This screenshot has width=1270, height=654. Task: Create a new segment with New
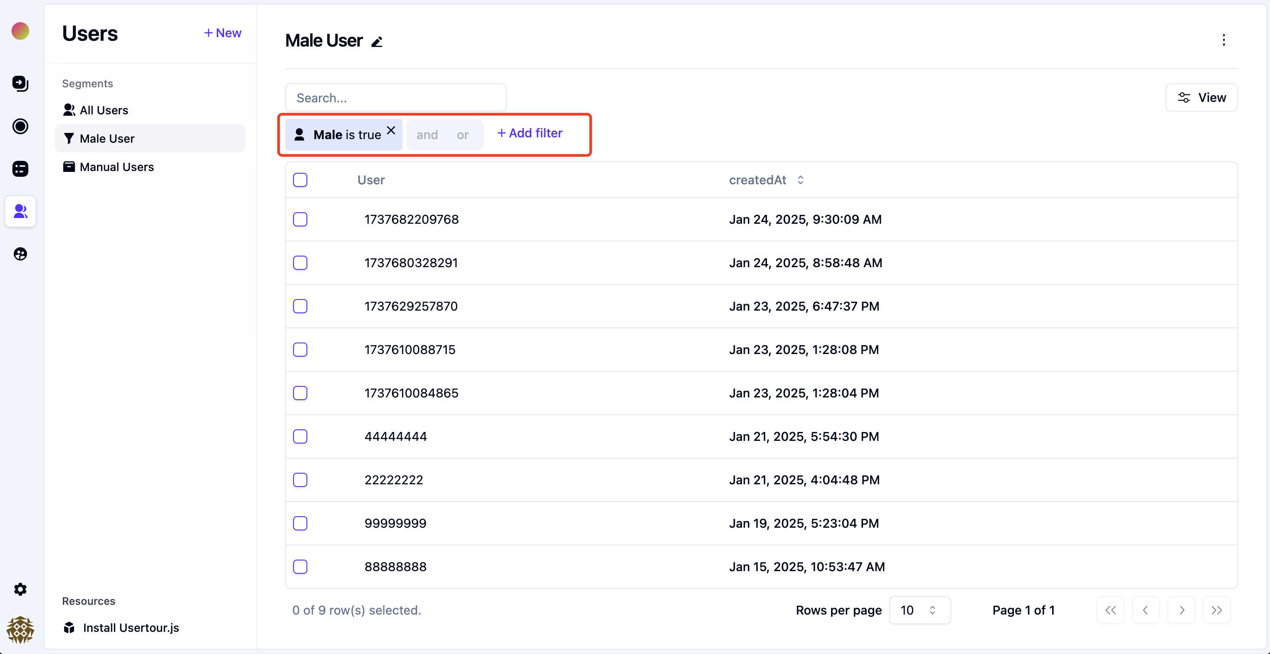coord(222,33)
